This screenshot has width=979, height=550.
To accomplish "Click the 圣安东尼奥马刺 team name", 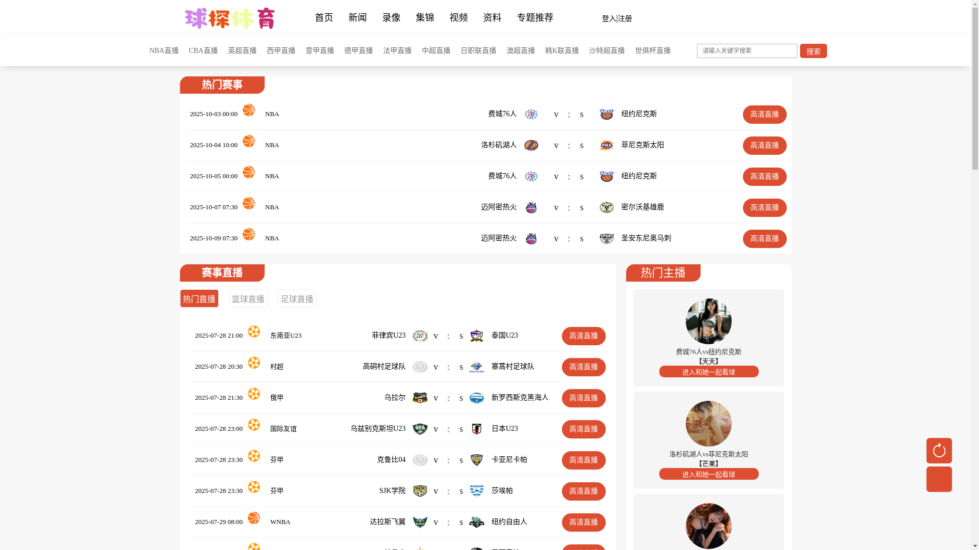I will click(x=646, y=238).
